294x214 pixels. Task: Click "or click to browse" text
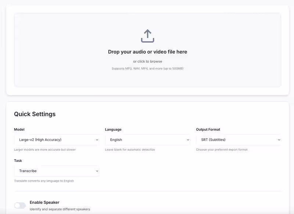pyautogui.click(x=147, y=62)
